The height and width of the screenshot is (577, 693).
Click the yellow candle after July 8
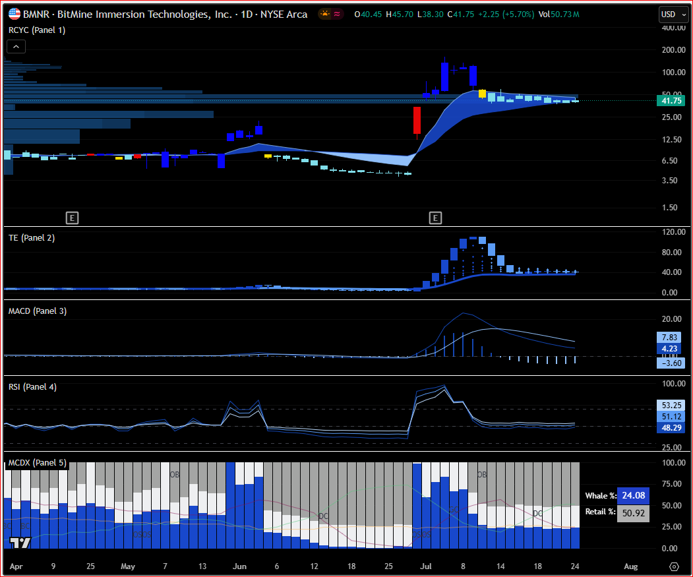pyautogui.click(x=482, y=93)
